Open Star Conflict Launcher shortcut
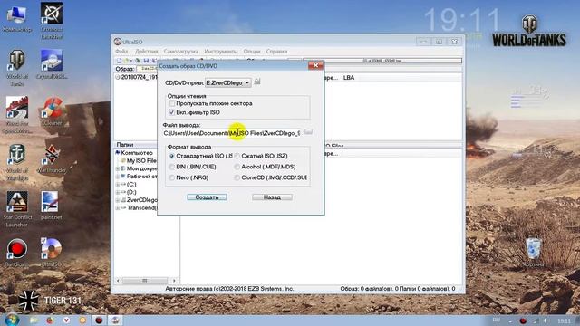580x326 pixels. click(17, 209)
